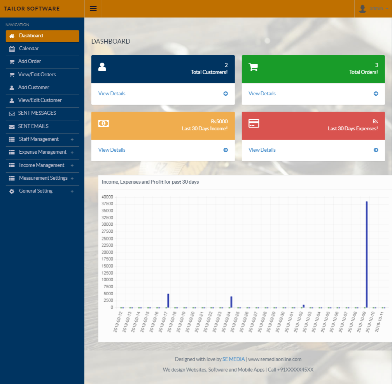Click the 2019-09-24 chart bar

click(x=231, y=302)
